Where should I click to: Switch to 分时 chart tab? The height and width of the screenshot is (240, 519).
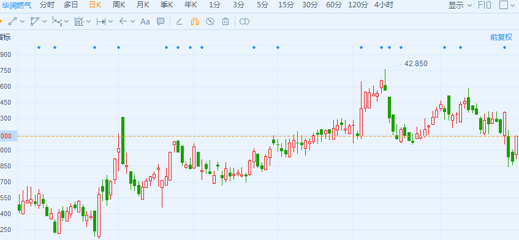point(48,5)
